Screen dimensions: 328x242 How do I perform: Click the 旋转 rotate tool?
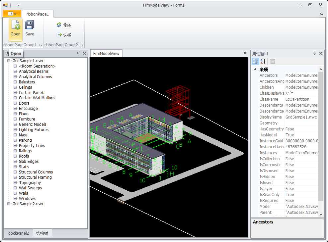tap(64, 25)
